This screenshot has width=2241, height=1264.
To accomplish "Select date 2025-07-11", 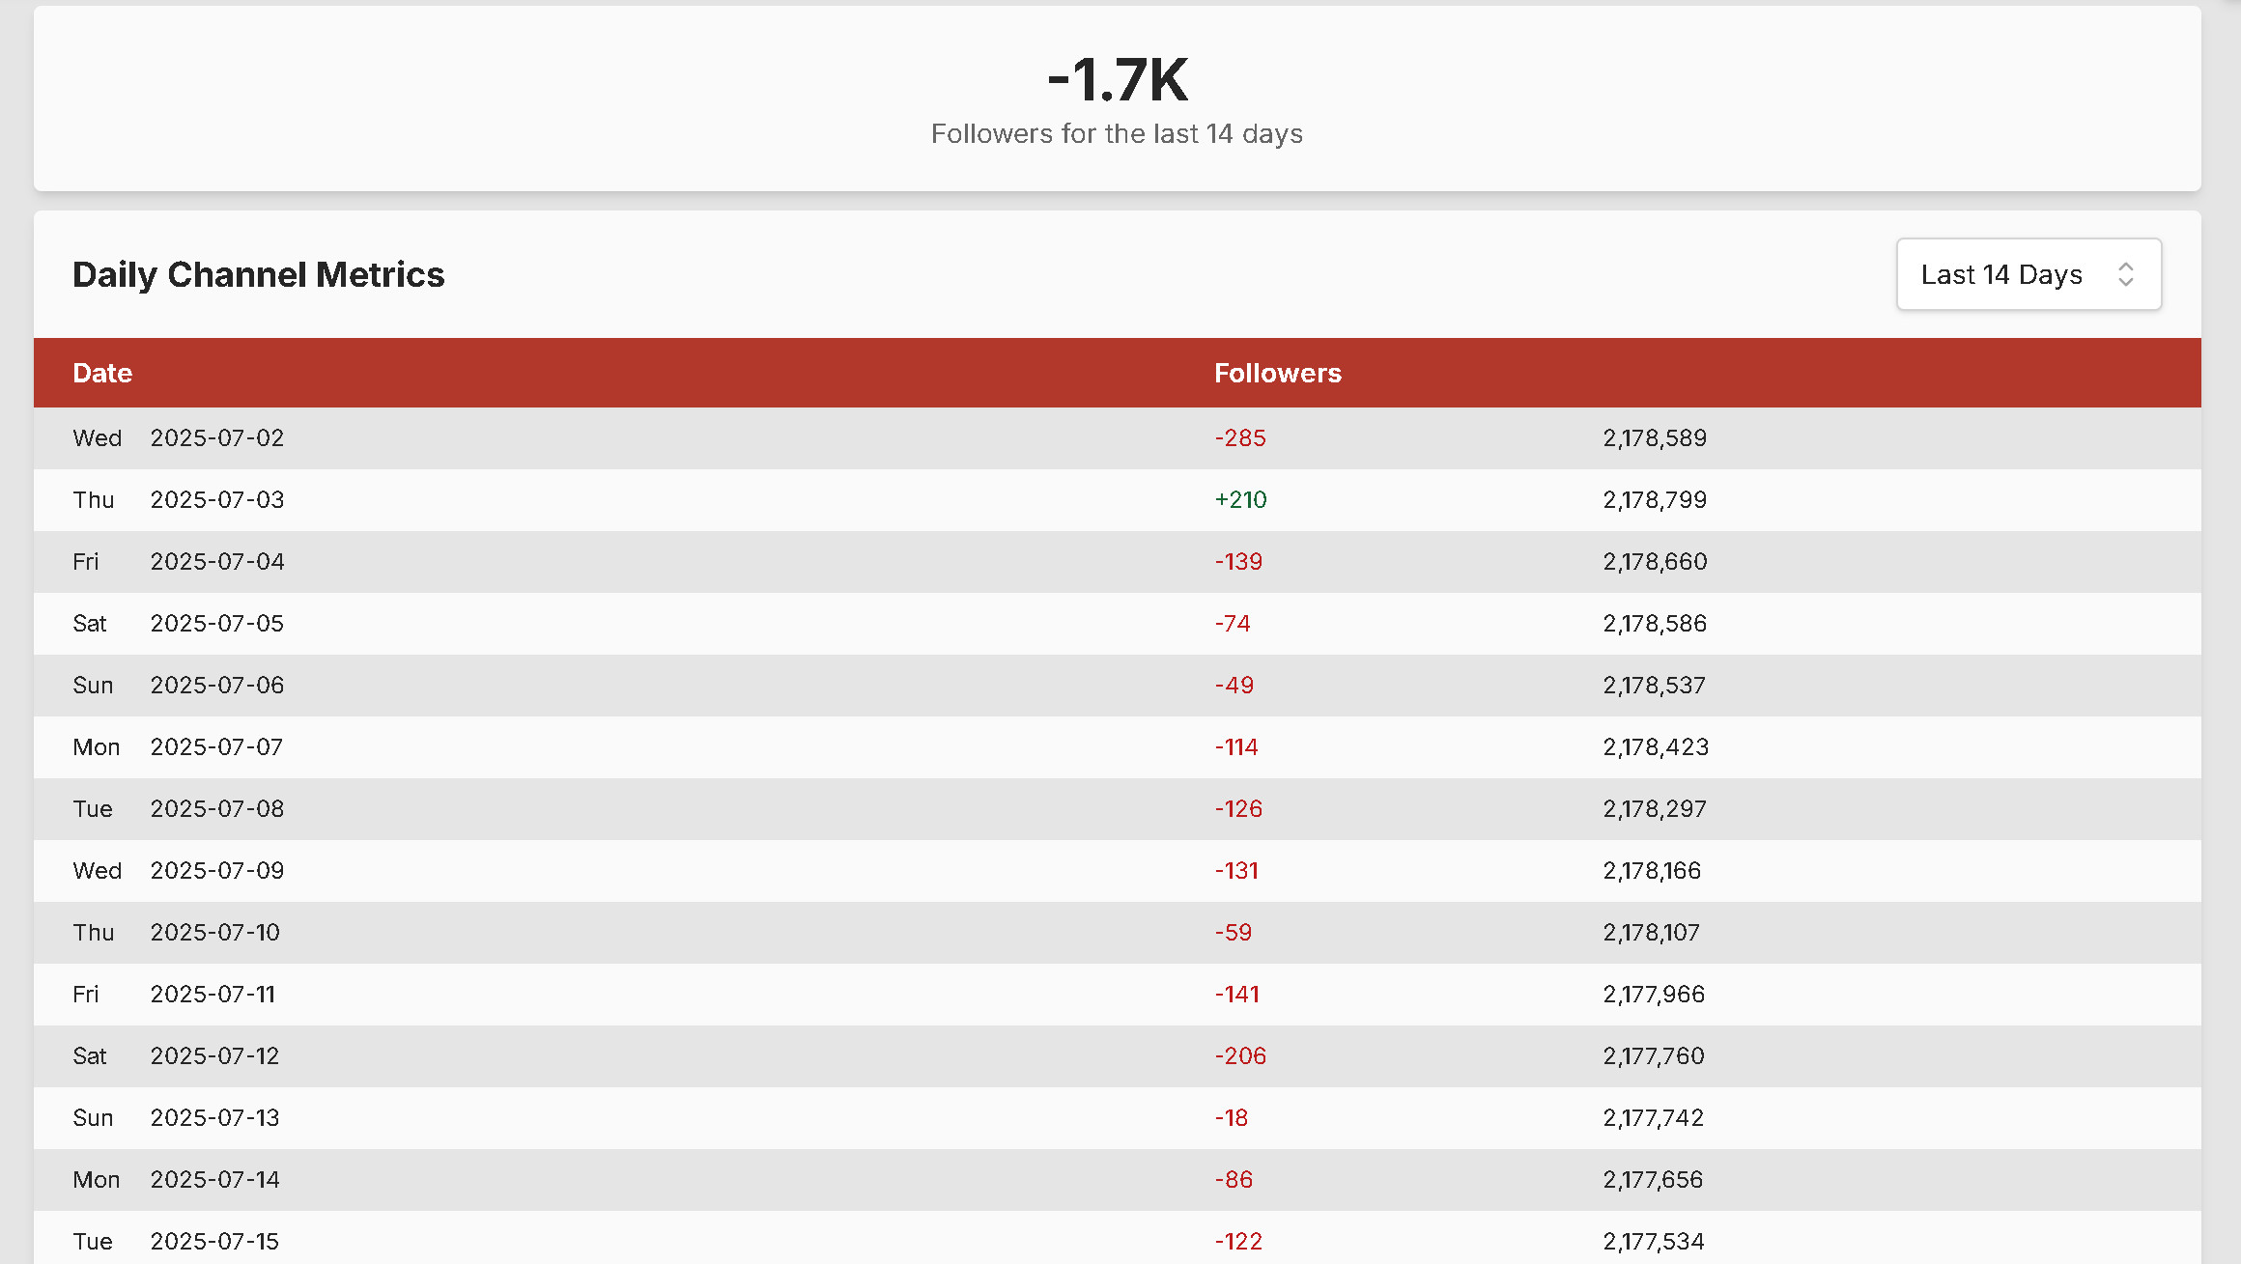I will [x=213, y=994].
